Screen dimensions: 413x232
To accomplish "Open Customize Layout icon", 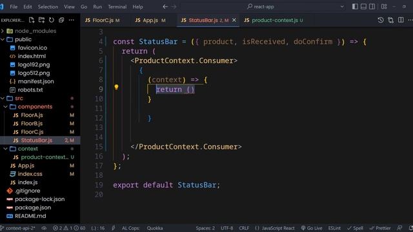I will pyautogui.click(x=384, y=6).
